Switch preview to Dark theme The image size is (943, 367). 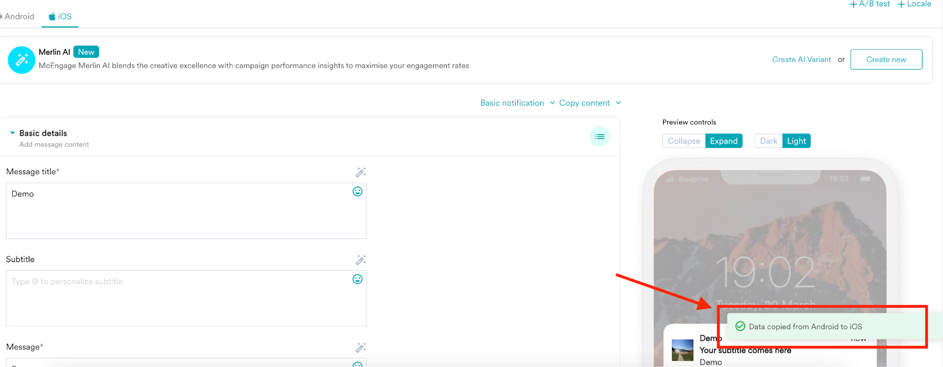coord(768,141)
